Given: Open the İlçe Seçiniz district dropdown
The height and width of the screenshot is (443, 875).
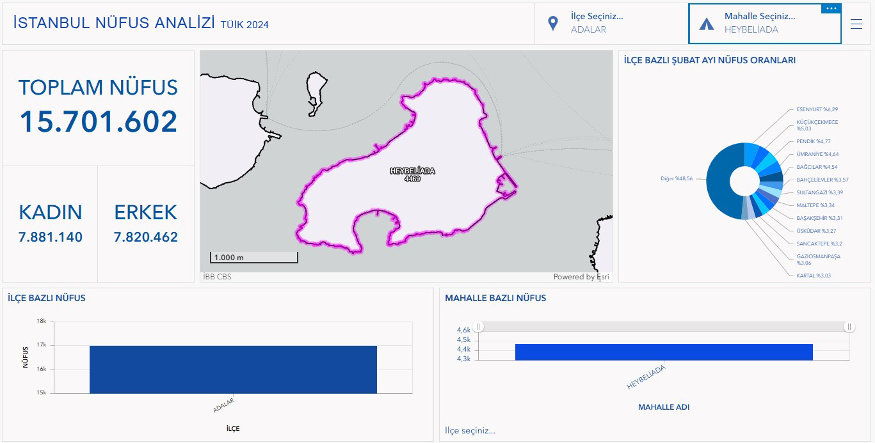Looking at the screenshot, I should (597, 23).
